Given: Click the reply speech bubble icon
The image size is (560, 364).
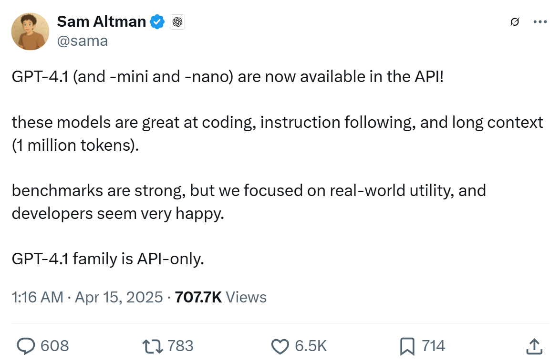Looking at the screenshot, I should tap(26, 346).
